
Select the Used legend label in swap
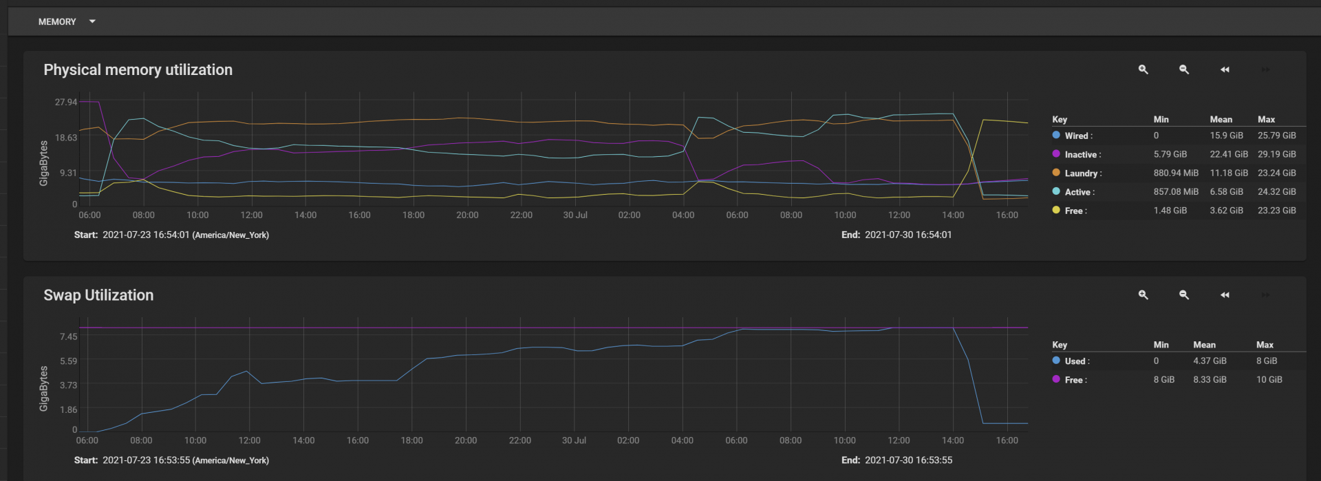click(x=1077, y=361)
